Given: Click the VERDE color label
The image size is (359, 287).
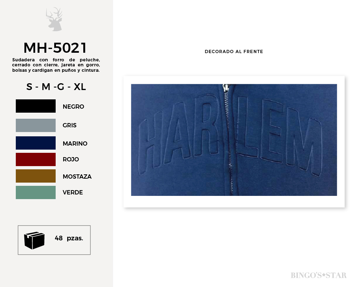Looking at the screenshot, I should pos(73,193).
